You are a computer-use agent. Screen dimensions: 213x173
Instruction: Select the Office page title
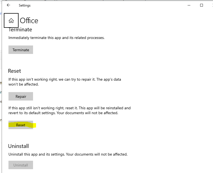pos(29,21)
